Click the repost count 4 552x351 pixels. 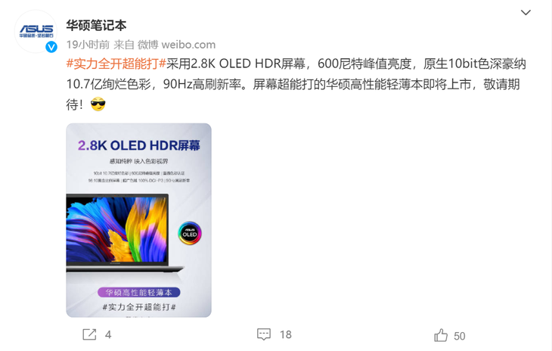coord(108,334)
